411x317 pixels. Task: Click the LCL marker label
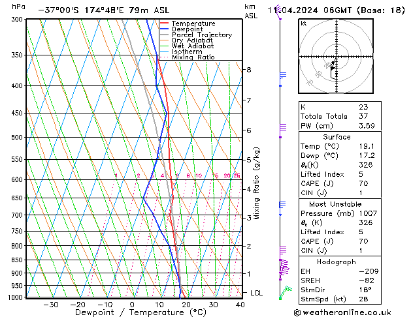tap(256, 293)
